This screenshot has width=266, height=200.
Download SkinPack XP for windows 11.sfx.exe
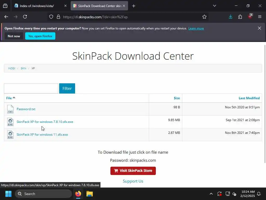[42, 135]
